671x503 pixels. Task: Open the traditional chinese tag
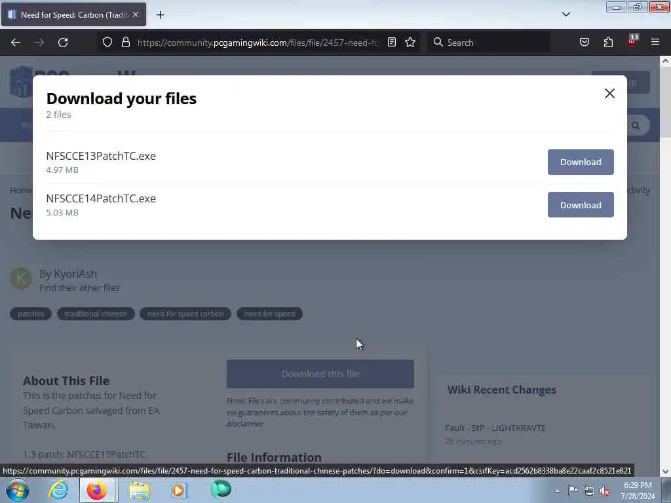coord(96,314)
